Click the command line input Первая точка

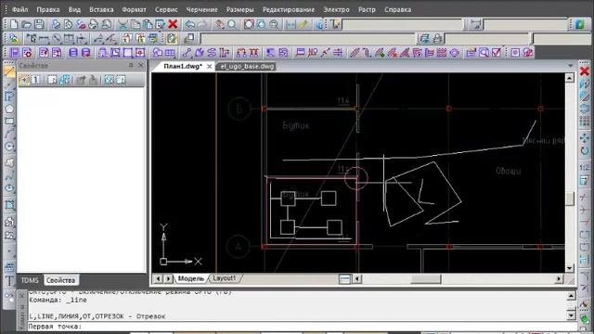click(303, 327)
